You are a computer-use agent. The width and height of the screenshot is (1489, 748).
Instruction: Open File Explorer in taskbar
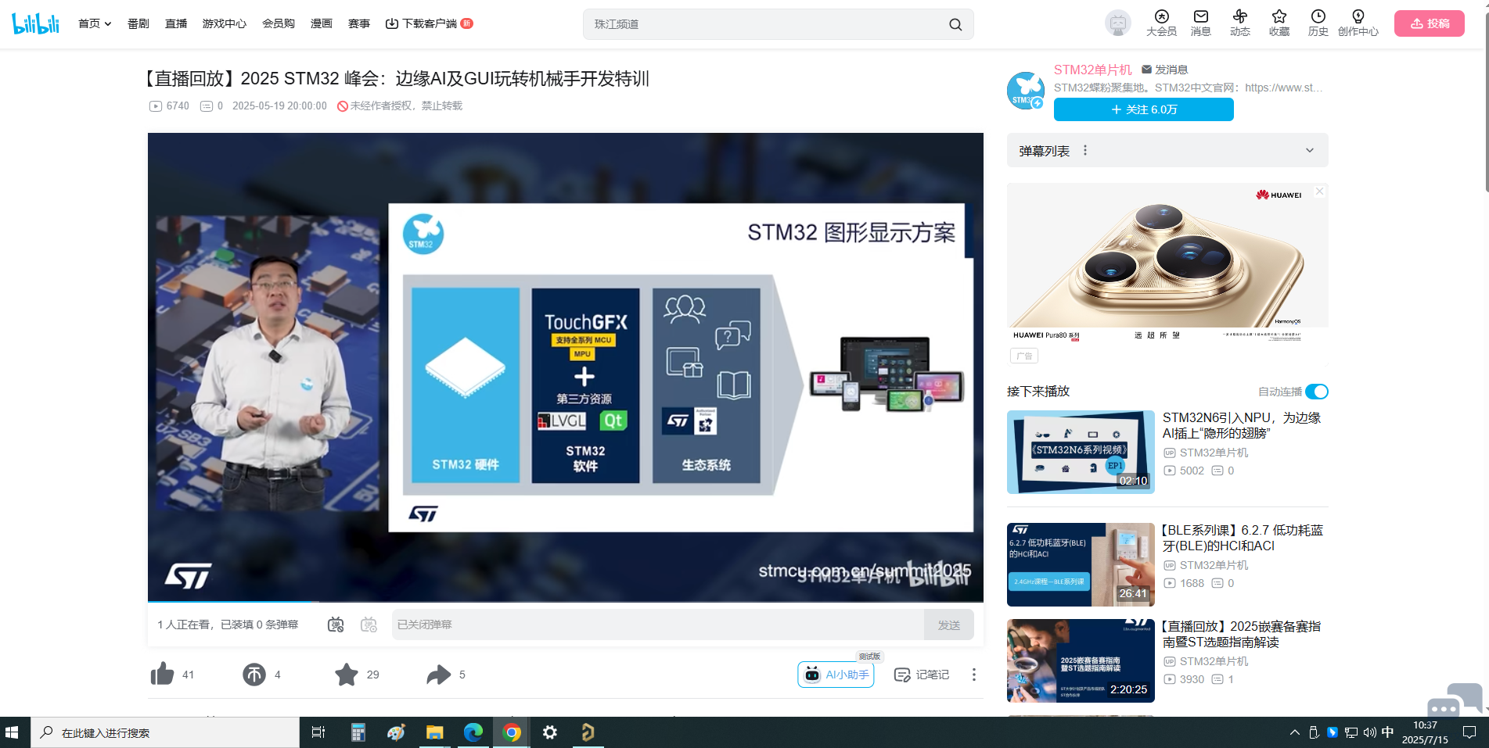click(434, 732)
